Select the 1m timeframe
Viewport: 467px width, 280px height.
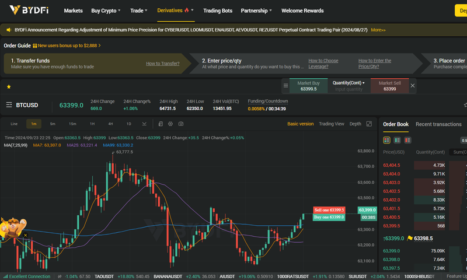[34, 124]
